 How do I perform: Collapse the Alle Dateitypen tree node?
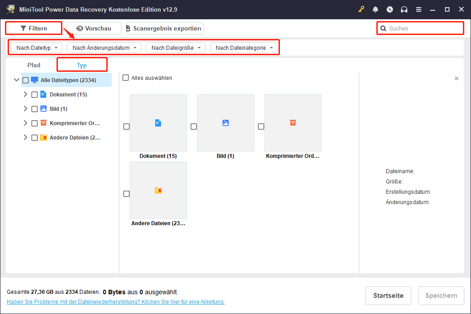point(17,80)
